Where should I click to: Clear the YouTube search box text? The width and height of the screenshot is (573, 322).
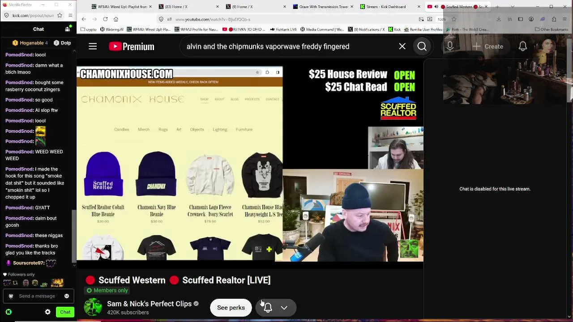point(402,47)
